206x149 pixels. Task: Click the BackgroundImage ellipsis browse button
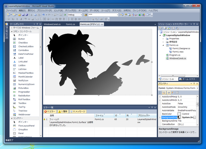pyautogui.click(x=194, y=118)
